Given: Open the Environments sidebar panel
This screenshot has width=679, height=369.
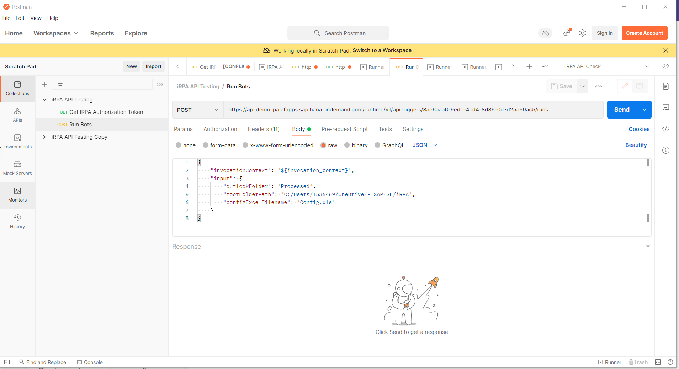Looking at the screenshot, I should pos(17,142).
